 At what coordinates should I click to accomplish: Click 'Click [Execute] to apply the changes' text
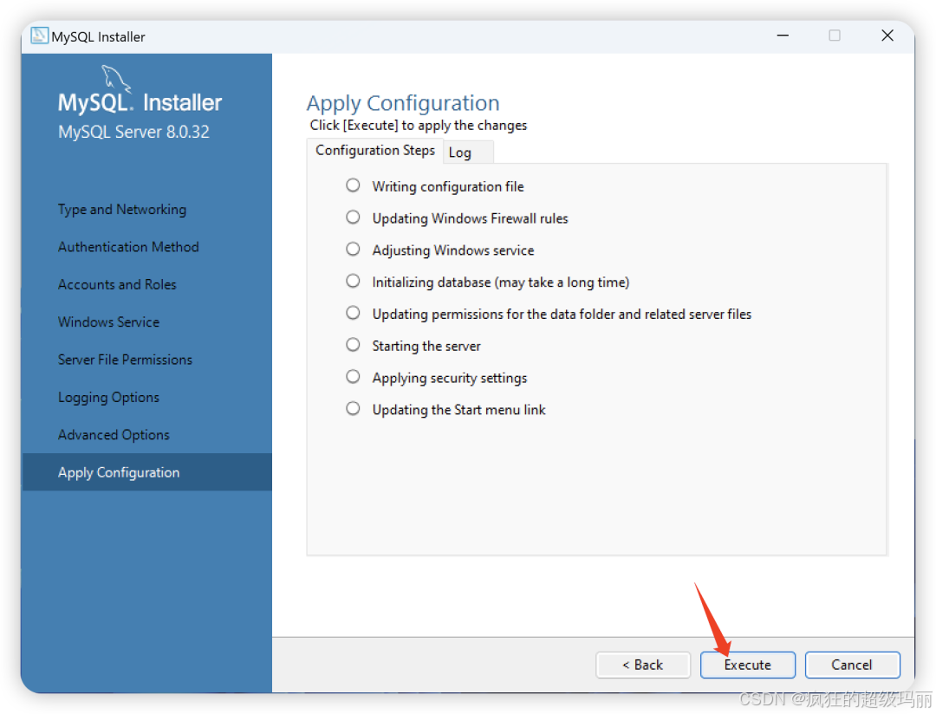[x=419, y=126]
